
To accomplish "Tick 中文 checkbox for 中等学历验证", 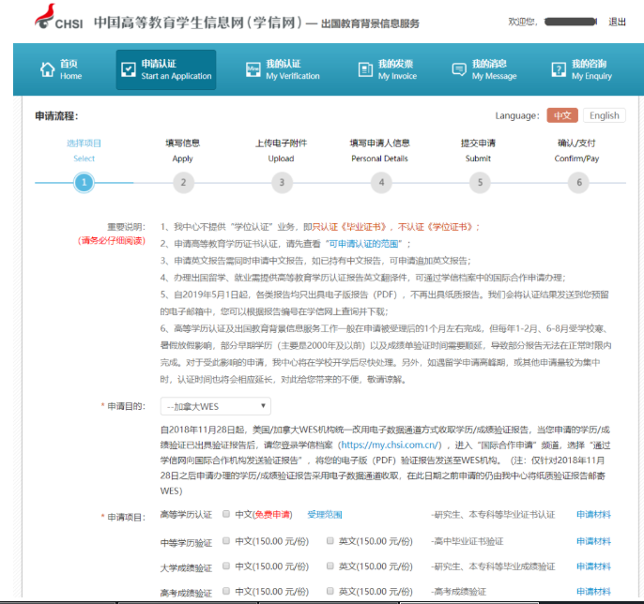I will click(x=226, y=541).
